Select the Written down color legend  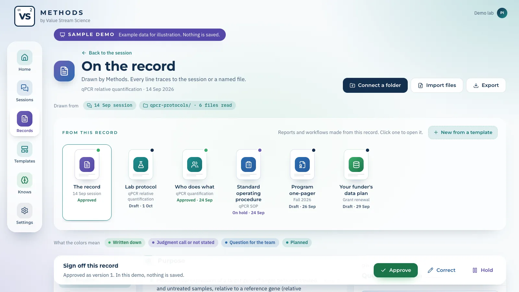(125, 243)
